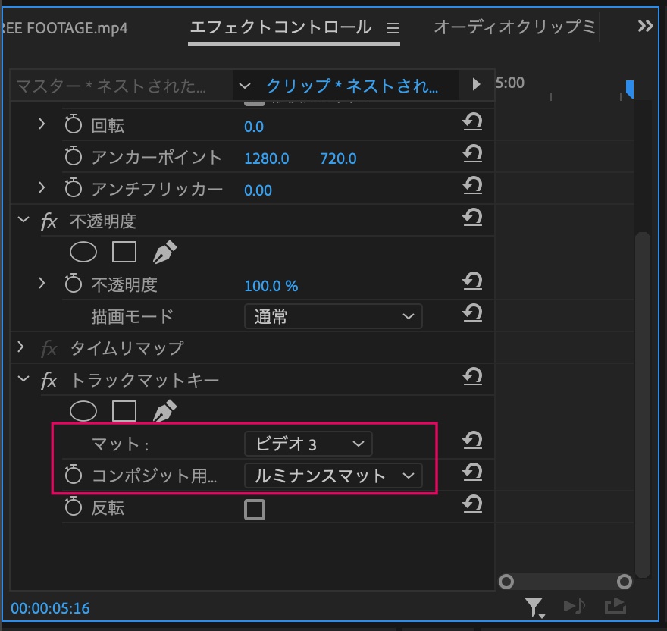
Task: Create 4-point polygon mask under 不透明度
Action: click(124, 252)
